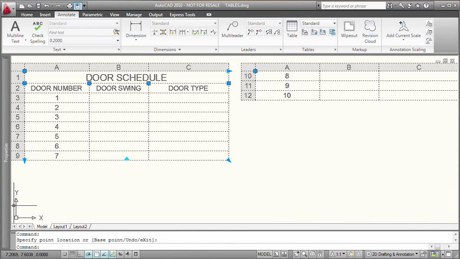Image resolution: width=460 pixels, height=259 pixels.
Task: Toggle Object Snap on
Action: [96, 254]
